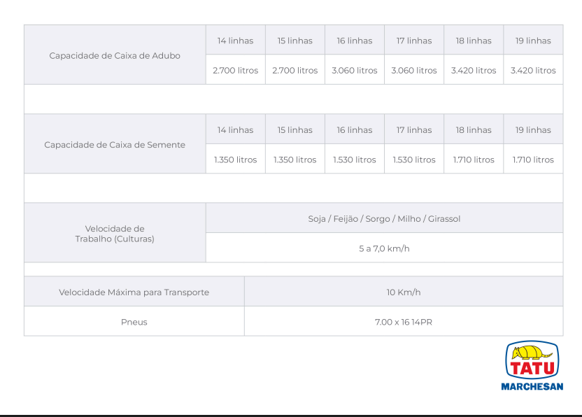Select the '3.060 litros' value under 16 linhas
Screen dimensions: 582x417
coord(355,71)
